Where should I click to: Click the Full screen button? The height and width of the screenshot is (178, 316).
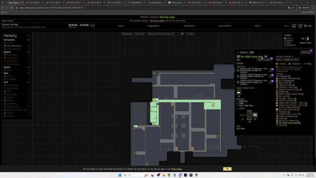(x=140, y=34)
